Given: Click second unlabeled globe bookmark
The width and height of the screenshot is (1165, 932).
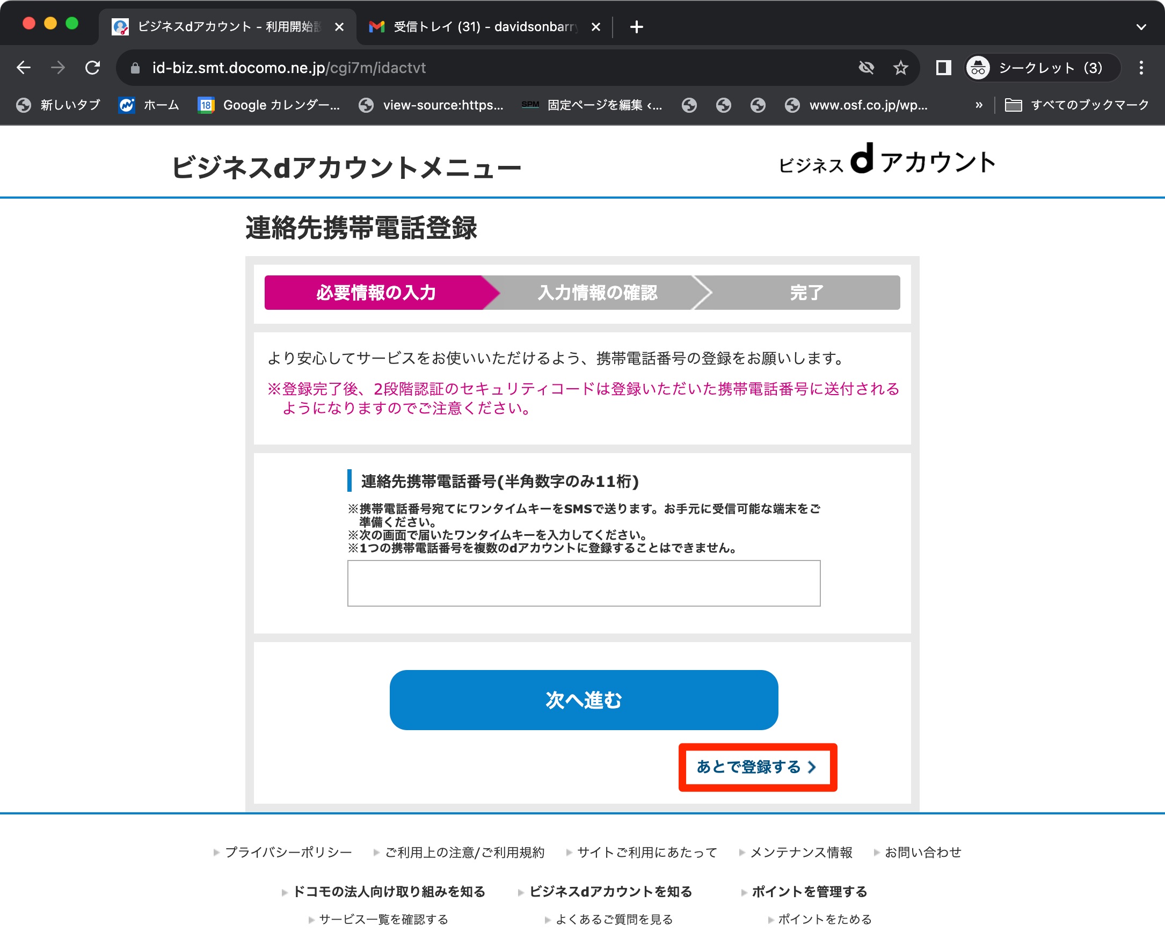Looking at the screenshot, I should point(724,105).
